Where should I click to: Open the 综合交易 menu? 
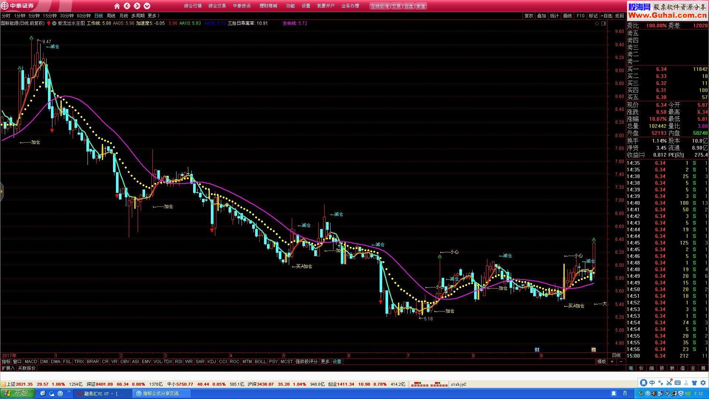click(x=217, y=6)
